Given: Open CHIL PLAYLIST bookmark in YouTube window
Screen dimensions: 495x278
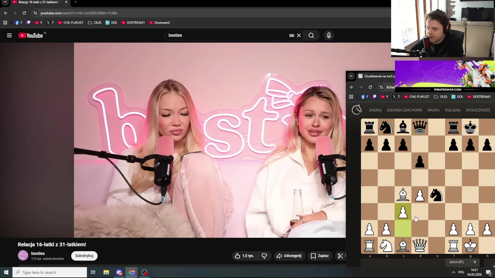Looking at the screenshot, I should click(x=71, y=23).
